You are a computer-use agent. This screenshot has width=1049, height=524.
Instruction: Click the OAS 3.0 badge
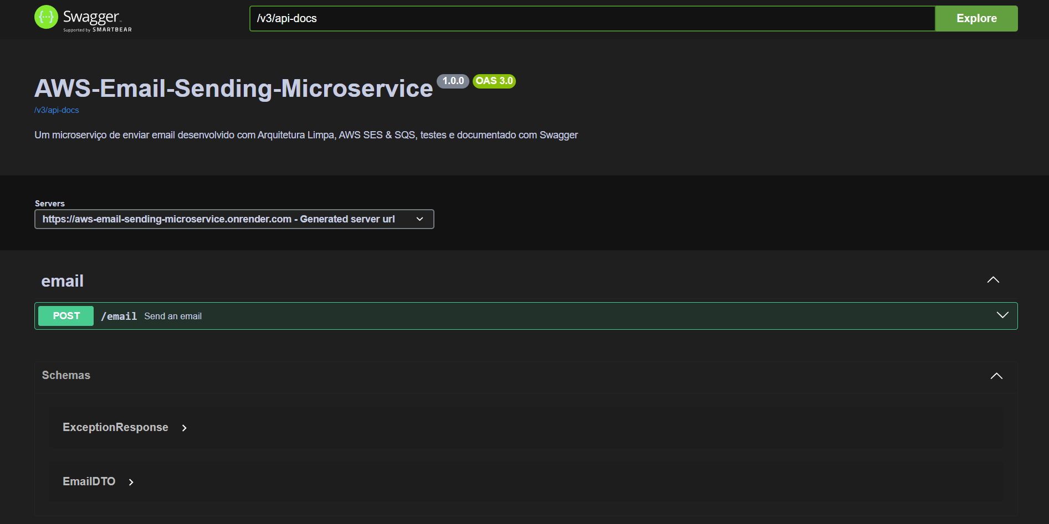pyautogui.click(x=494, y=81)
